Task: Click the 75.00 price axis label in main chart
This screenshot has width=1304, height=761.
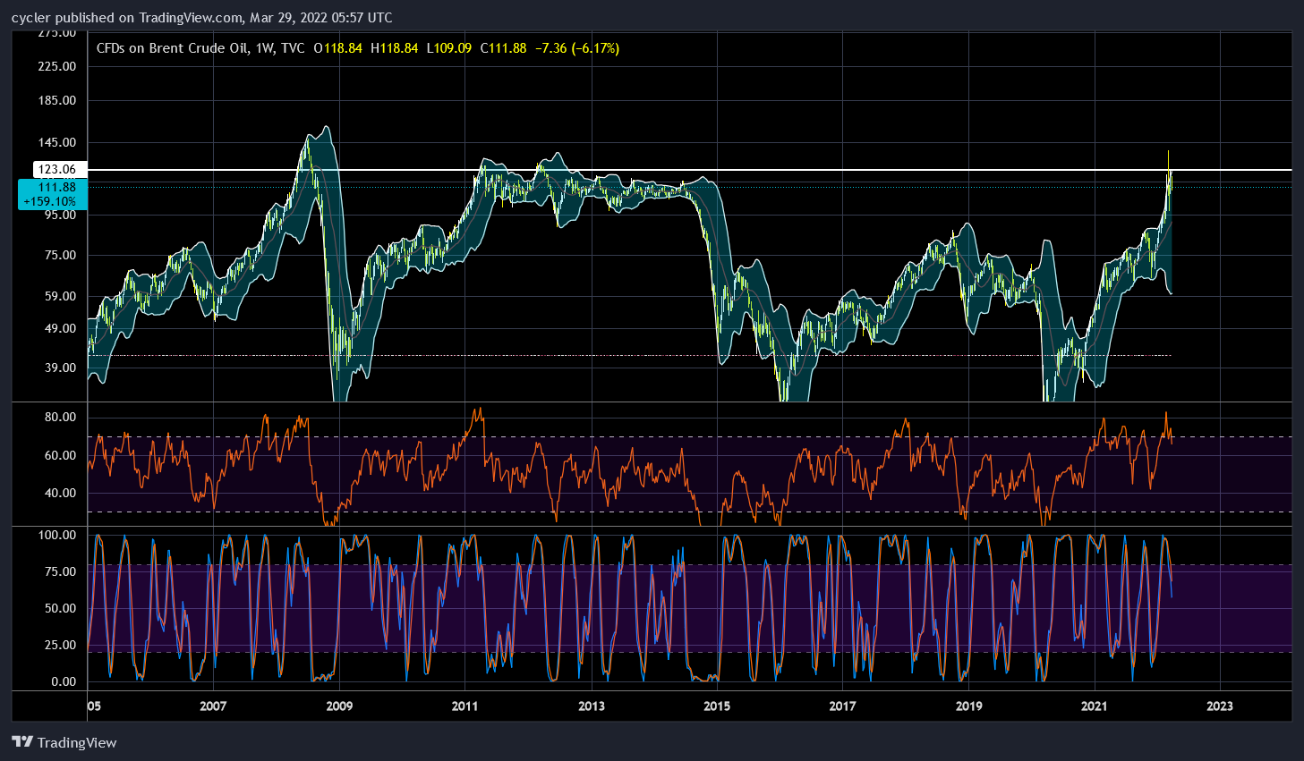Action: 60,255
